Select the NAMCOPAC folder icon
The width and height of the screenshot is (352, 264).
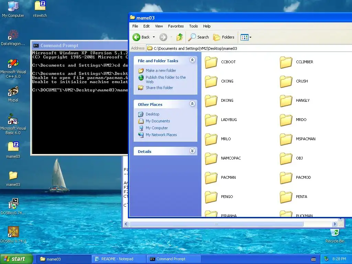click(211, 158)
